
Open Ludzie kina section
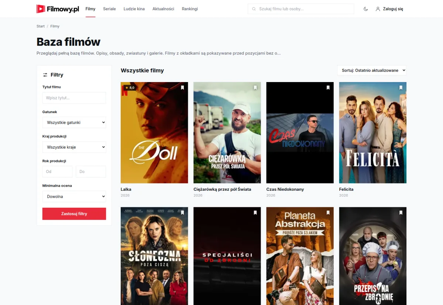134,9
